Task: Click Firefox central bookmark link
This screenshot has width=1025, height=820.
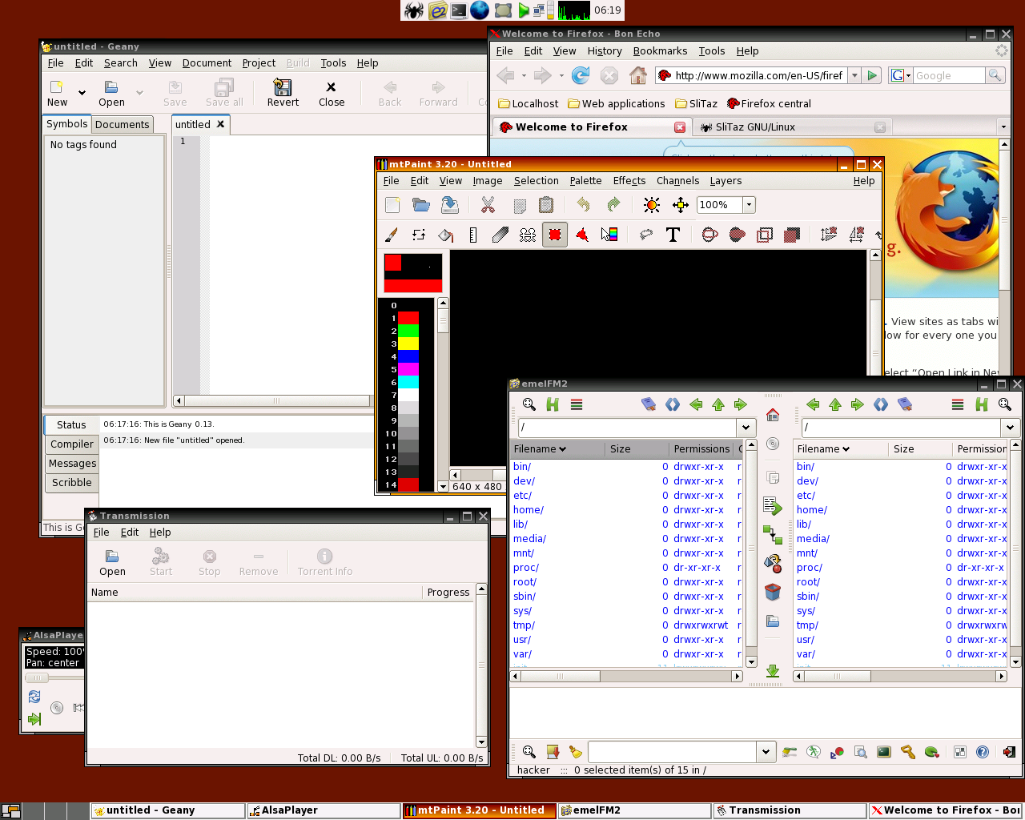Action: [x=769, y=103]
